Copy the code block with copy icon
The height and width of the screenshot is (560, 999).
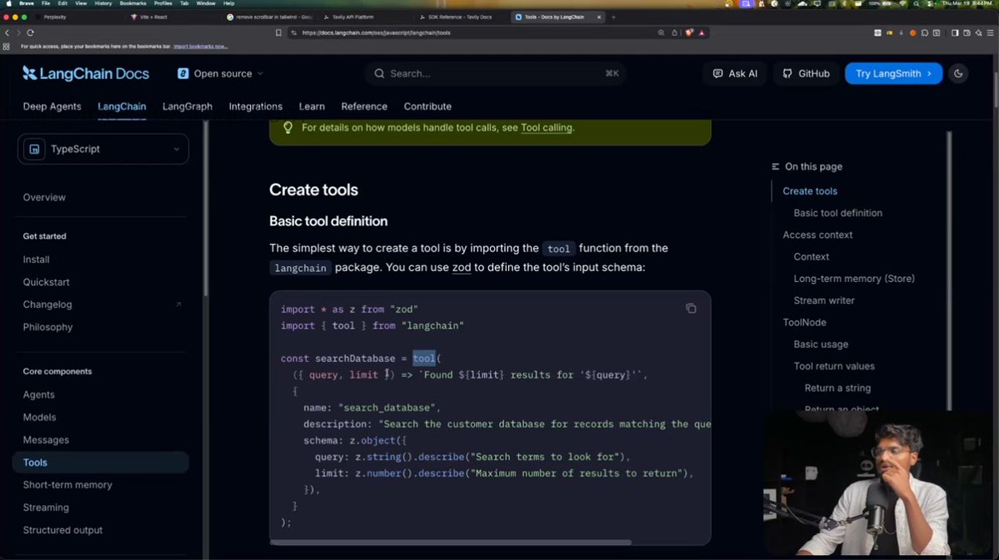pos(691,309)
